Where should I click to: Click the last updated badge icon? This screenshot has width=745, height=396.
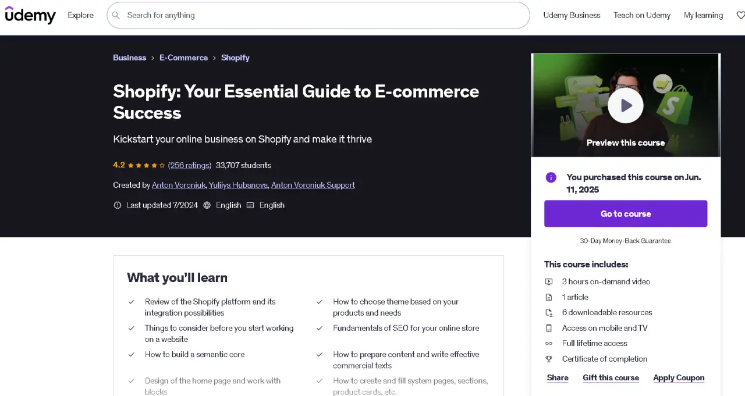(x=117, y=205)
